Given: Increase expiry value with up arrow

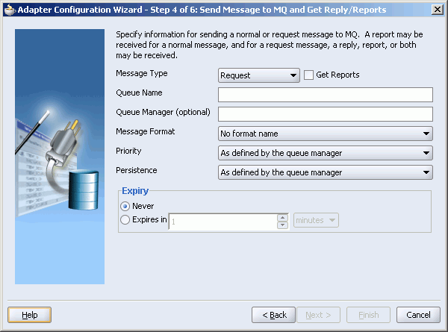Looking at the screenshot, I should (282, 218).
